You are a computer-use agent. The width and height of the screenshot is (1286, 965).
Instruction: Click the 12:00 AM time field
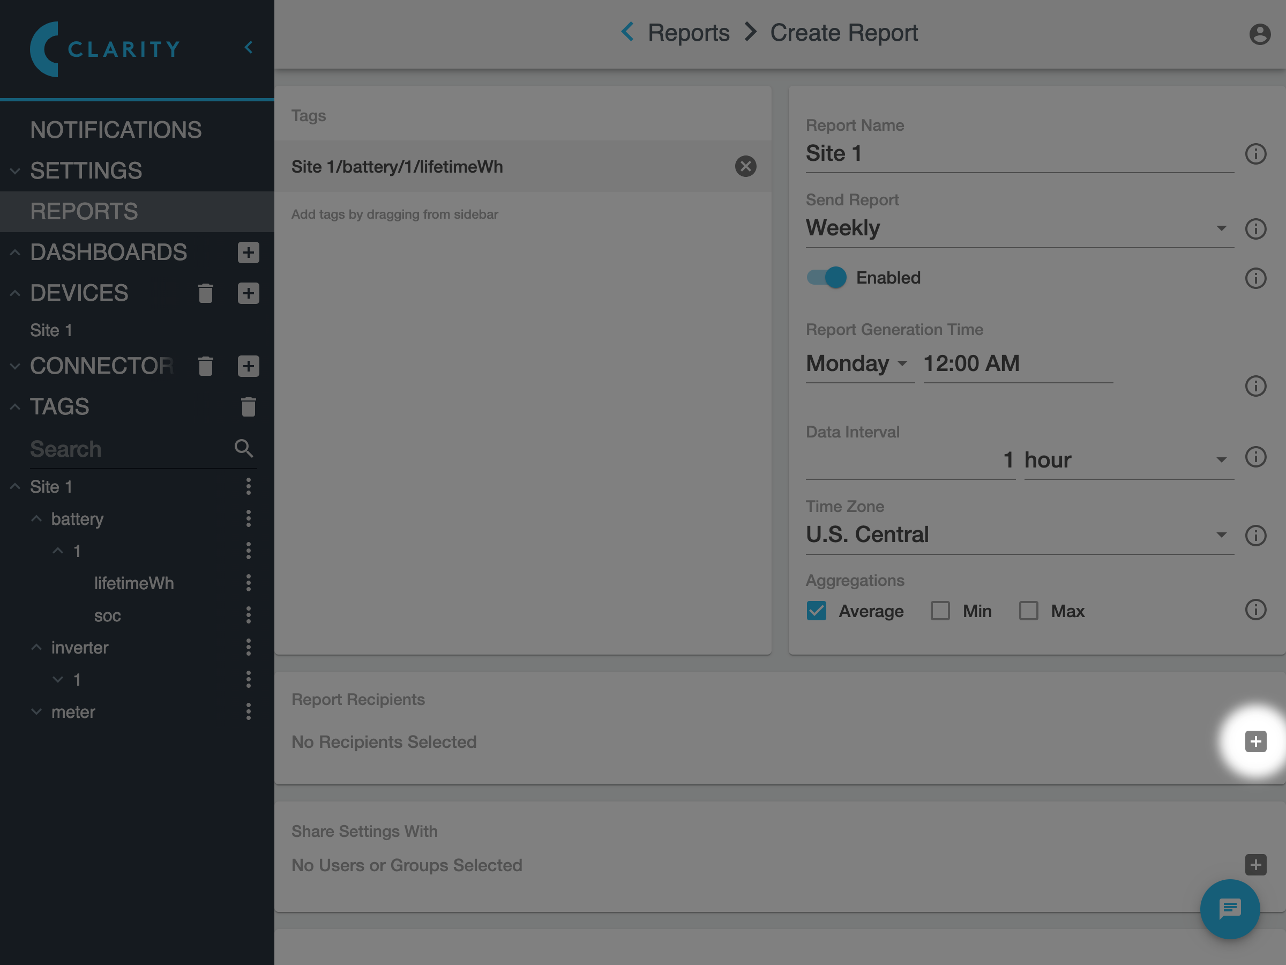point(1017,363)
